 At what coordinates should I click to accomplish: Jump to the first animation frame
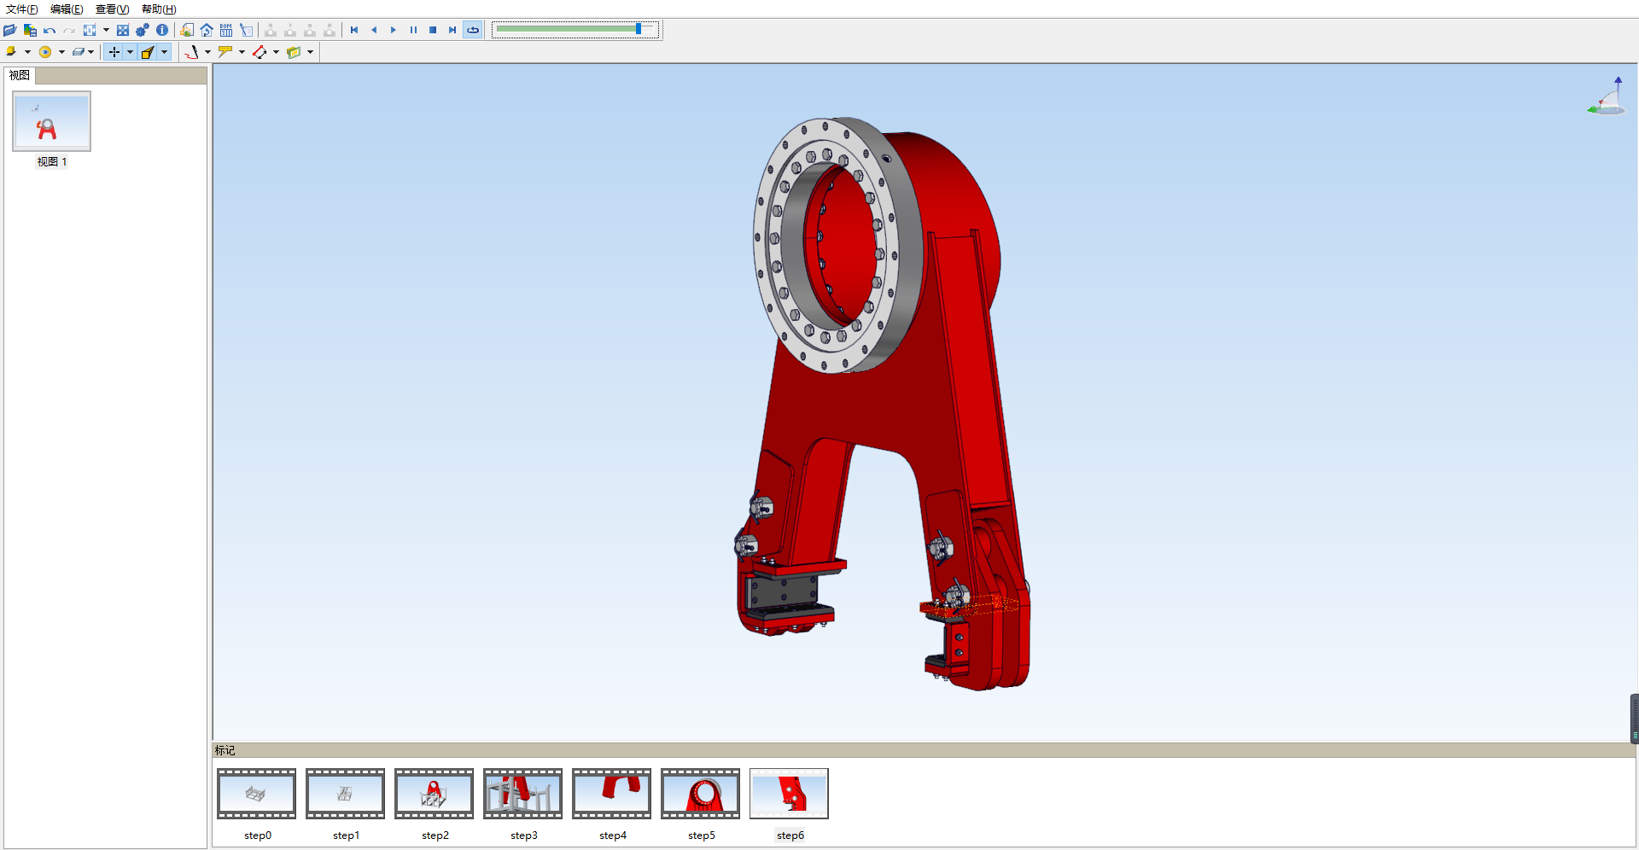[x=354, y=30]
